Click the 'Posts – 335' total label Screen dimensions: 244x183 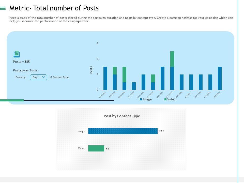tap(21, 62)
